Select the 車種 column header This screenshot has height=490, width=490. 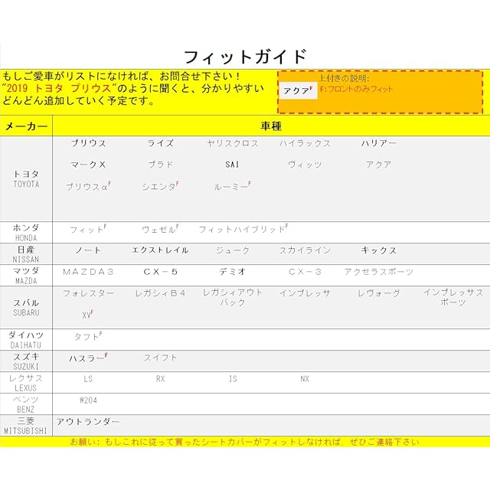click(271, 126)
